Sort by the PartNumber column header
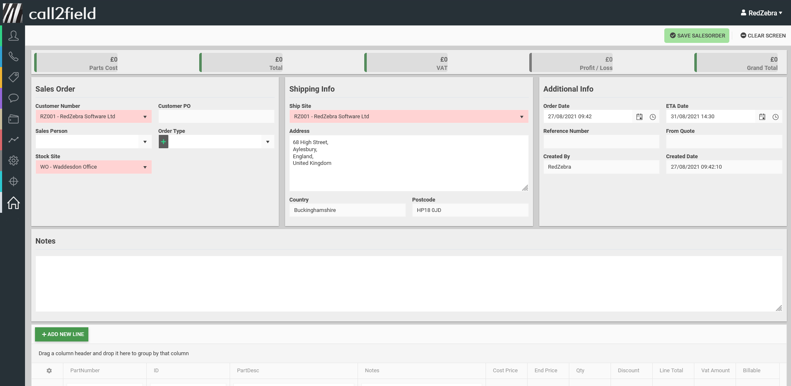 (85, 371)
